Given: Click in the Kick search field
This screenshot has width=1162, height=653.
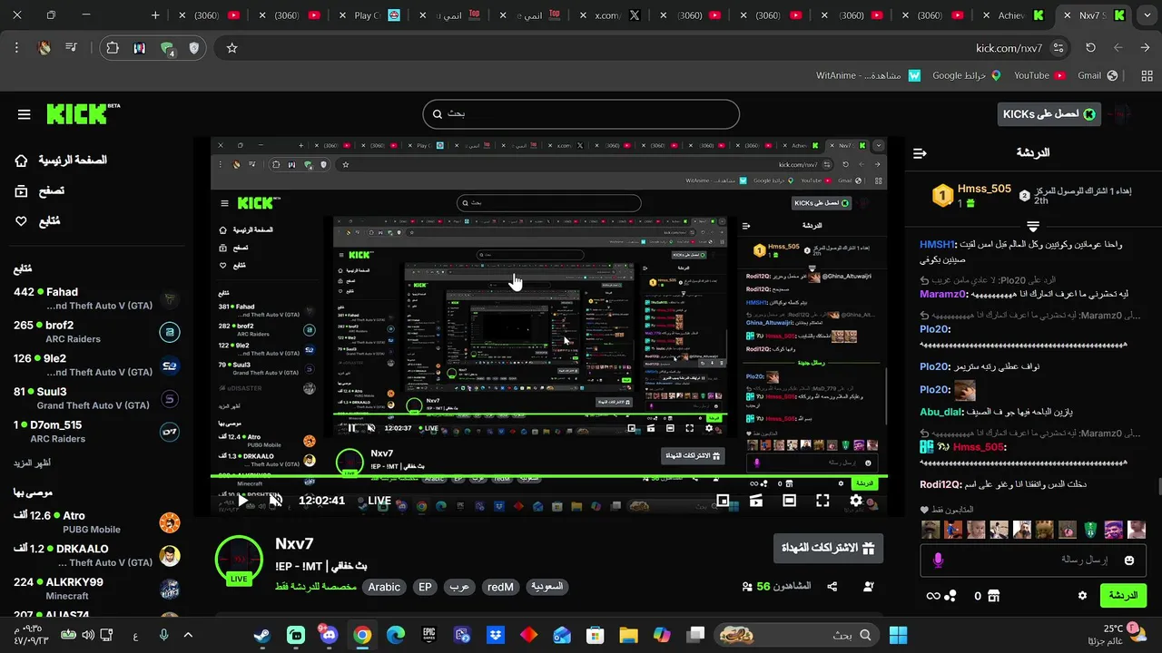Looking at the screenshot, I should (581, 114).
